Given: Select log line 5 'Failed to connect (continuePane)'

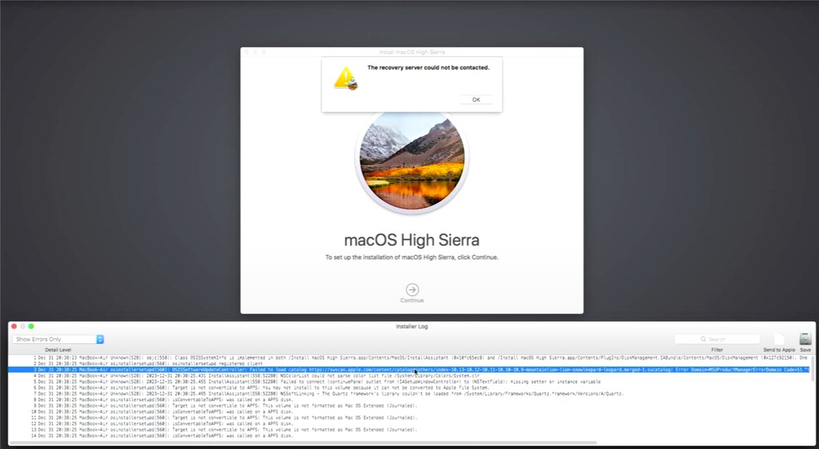Looking at the screenshot, I should 409,382.
